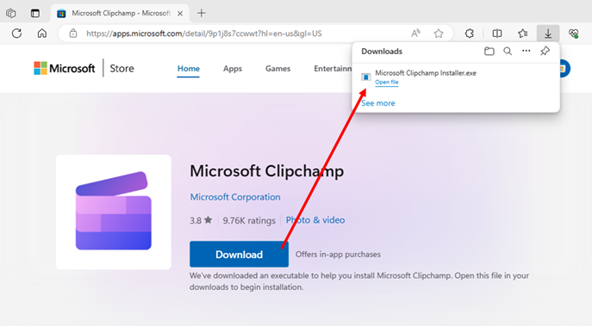This screenshot has width=592, height=326.
Task: Open the browser workspaces icon
Action: coord(11,13)
